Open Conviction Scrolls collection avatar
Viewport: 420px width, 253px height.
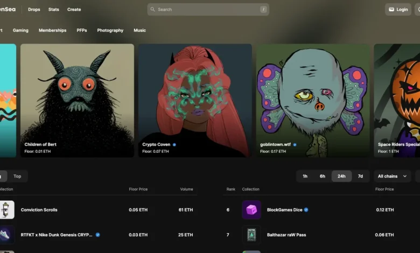coord(7,210)
